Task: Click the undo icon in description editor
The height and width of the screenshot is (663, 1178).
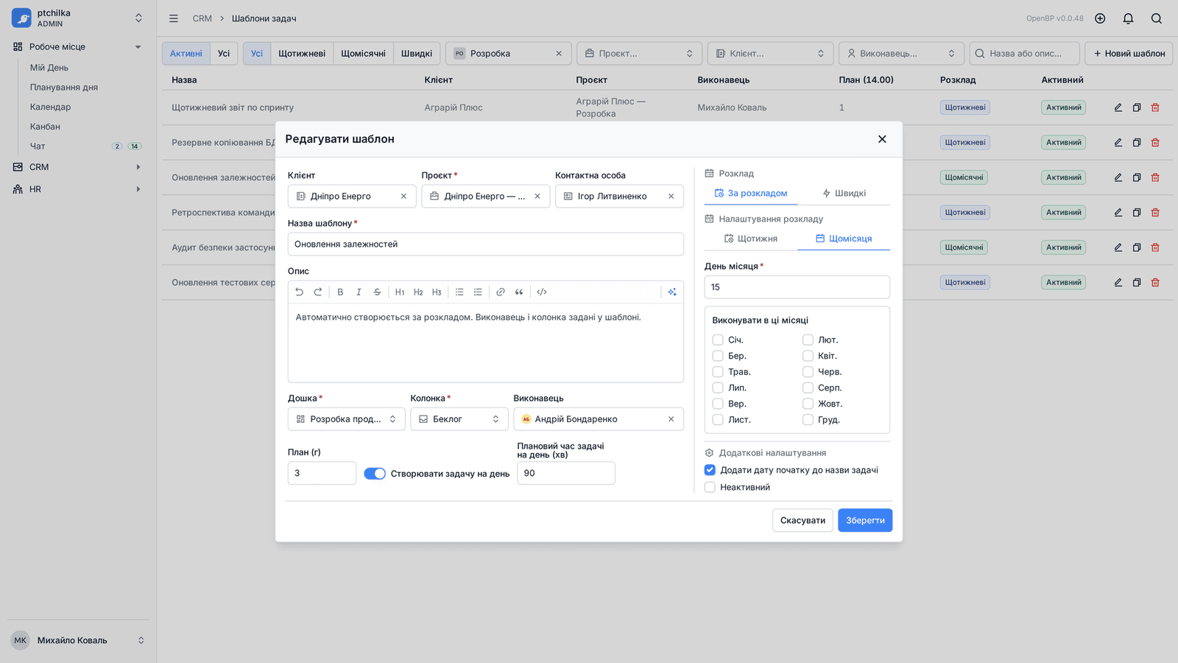Action: pos(299,292)
